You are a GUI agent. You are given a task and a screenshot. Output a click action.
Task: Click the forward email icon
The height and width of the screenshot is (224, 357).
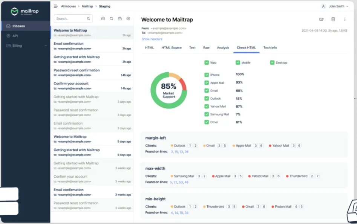click(x=322, y=19)
